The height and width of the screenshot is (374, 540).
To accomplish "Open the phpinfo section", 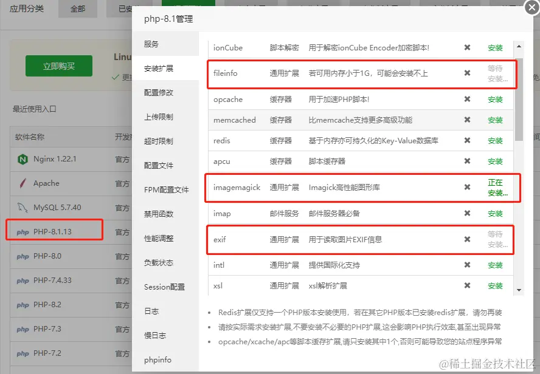I will [165, 359].
